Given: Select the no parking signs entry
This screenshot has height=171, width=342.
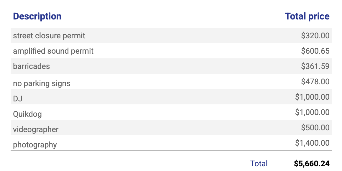Looking at the screenshot, I should click(x=42, y=83).
